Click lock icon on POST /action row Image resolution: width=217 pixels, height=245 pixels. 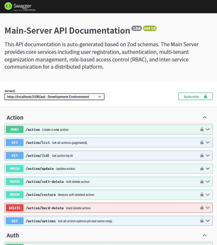202,129
